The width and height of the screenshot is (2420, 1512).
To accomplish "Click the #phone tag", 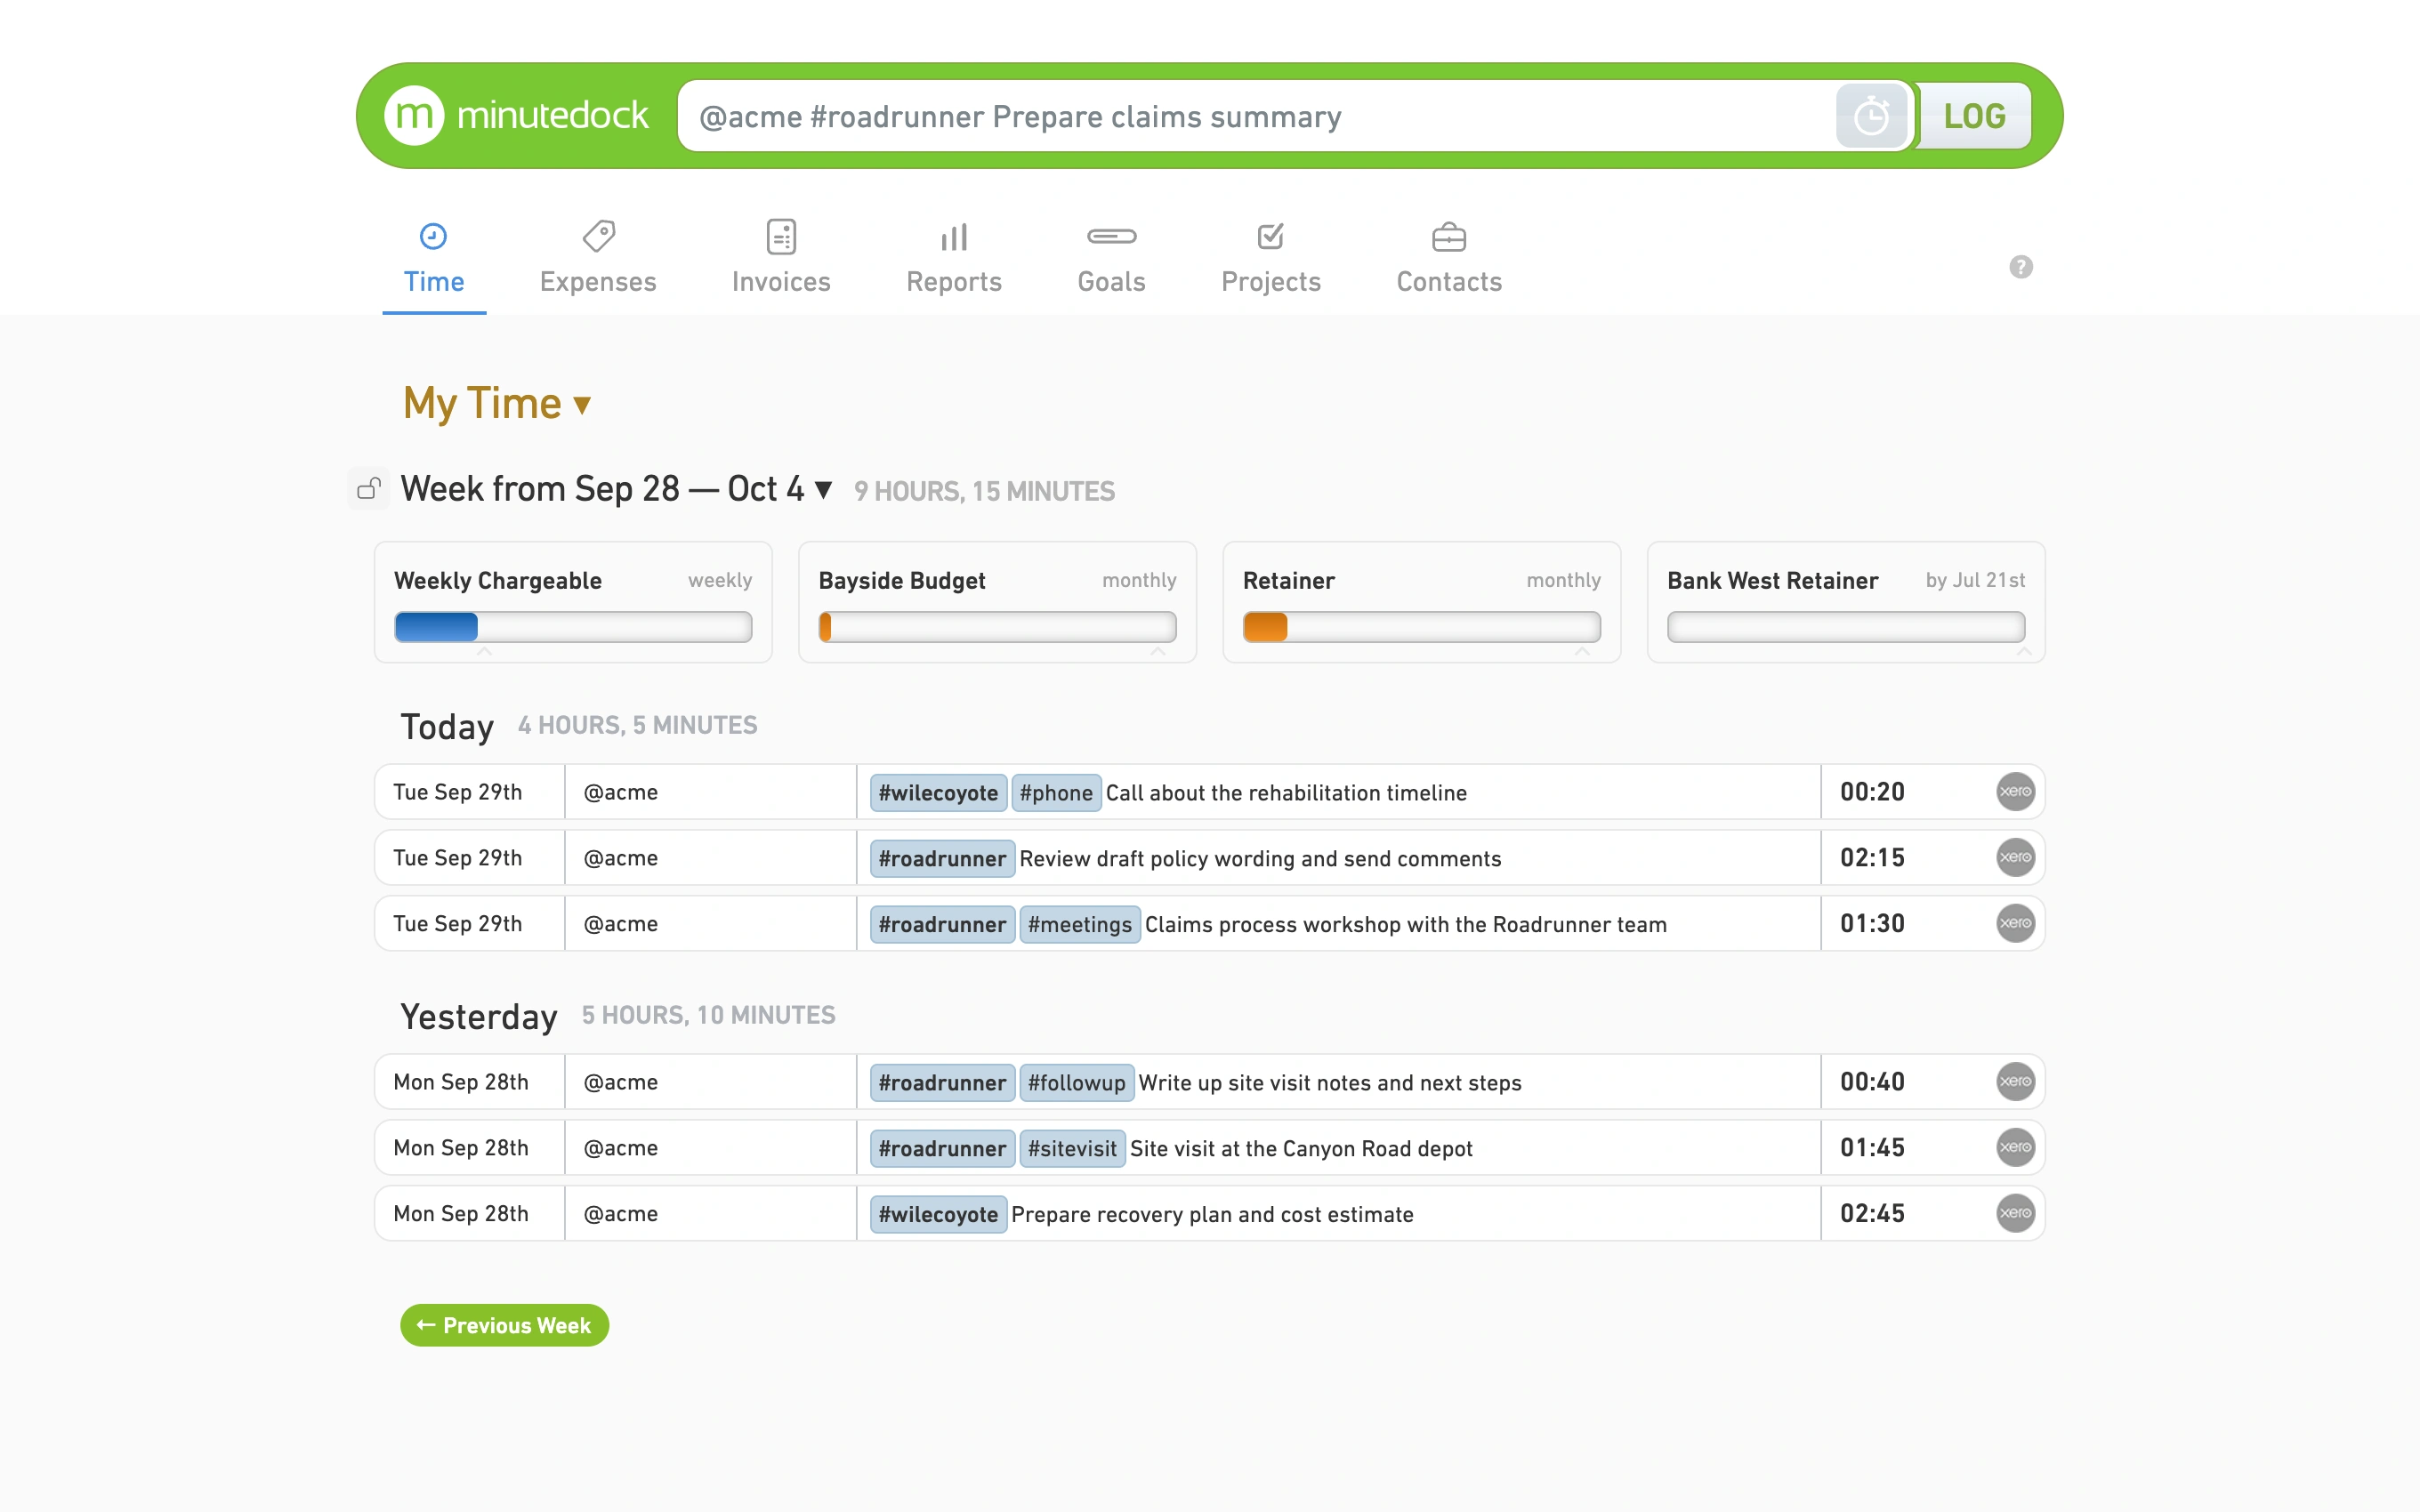I will pos(1056,793).
